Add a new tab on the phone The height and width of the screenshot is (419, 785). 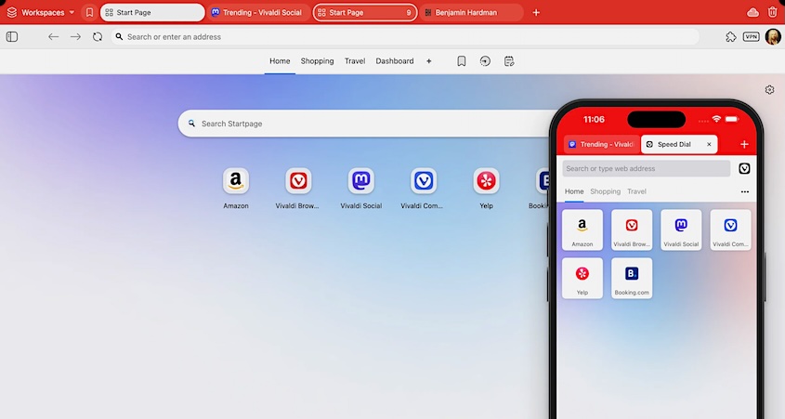[744, 144]
